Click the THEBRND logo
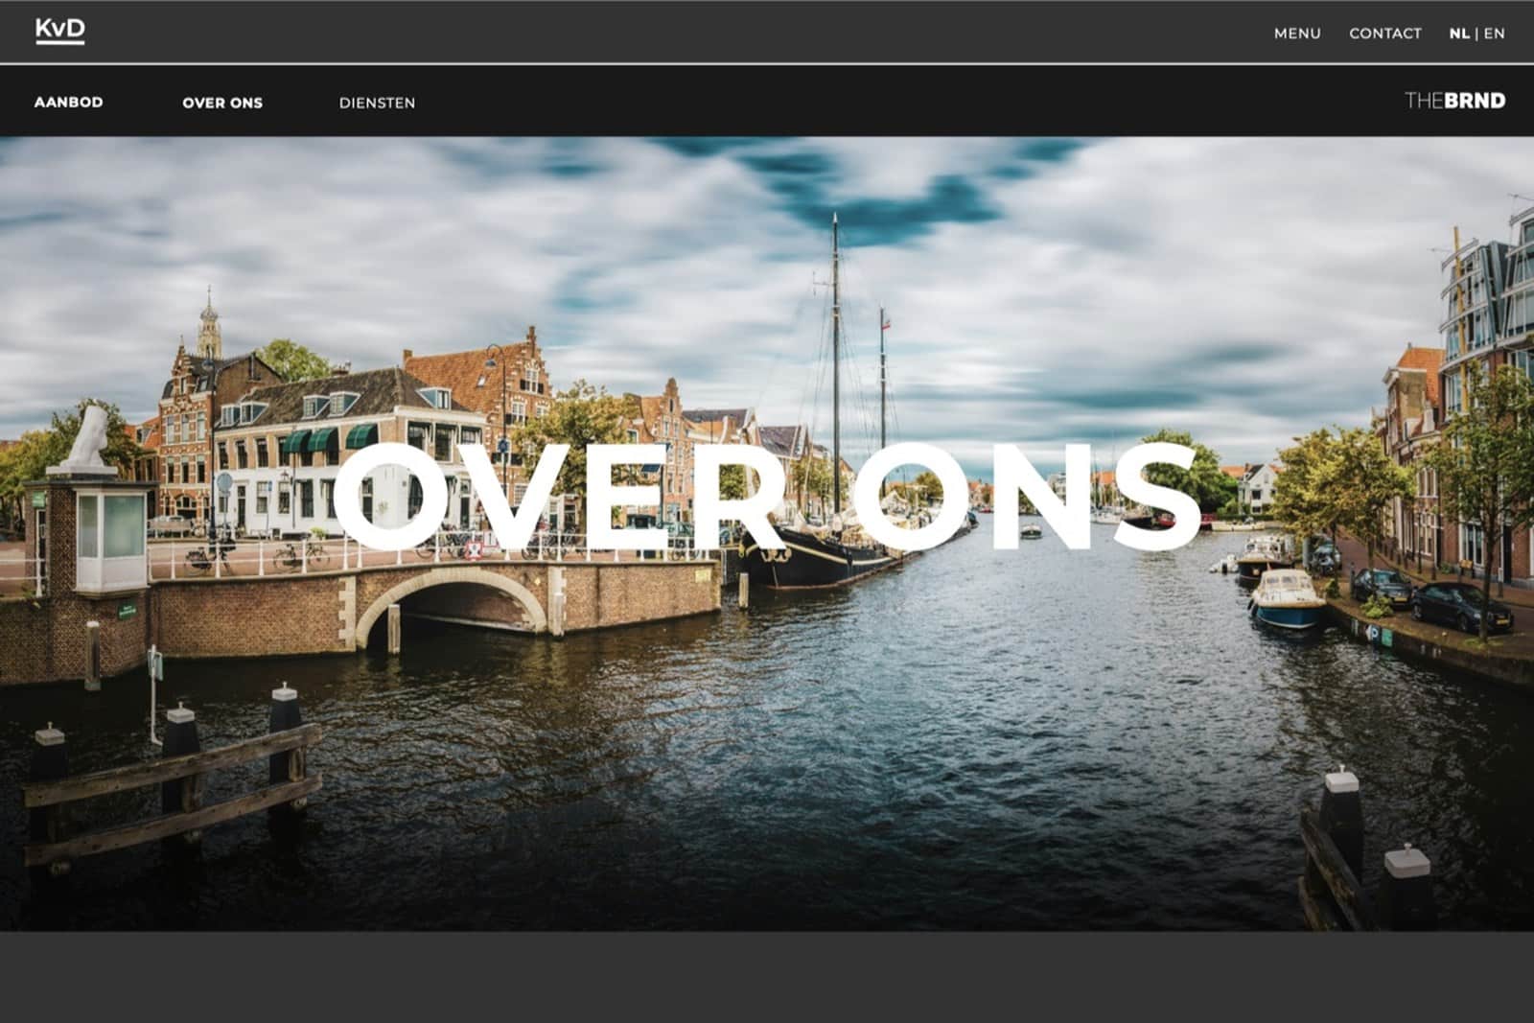The image size is (1534, 1023). 1454,101
